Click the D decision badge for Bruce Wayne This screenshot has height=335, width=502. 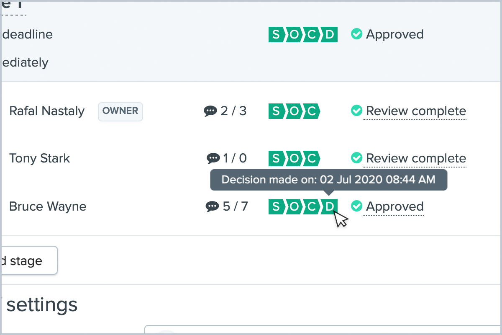[330, 206]
